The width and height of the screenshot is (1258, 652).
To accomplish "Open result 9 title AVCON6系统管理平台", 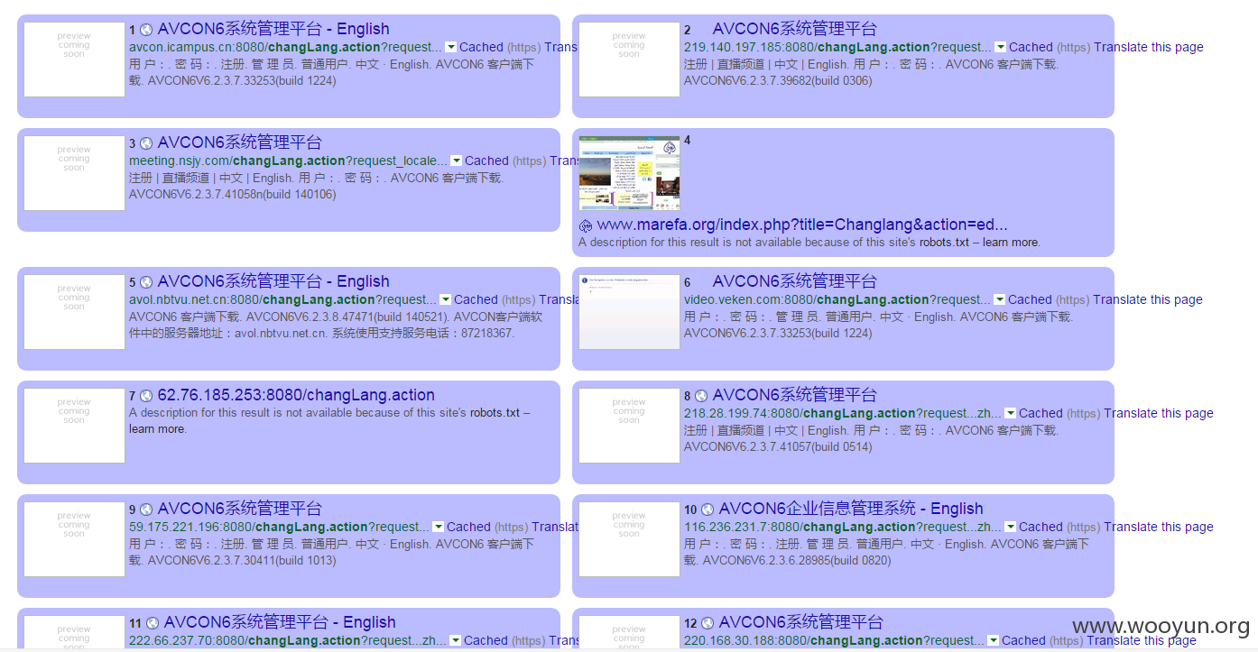I will click(x=239, y=510).
